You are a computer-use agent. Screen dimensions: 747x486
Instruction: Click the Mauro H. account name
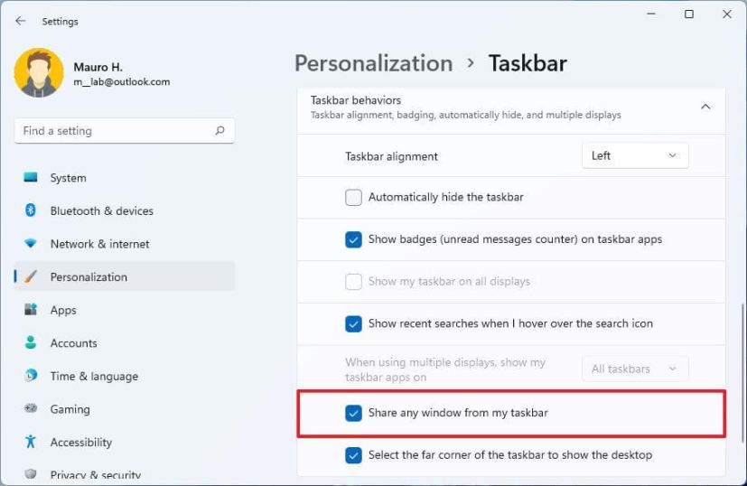coord(98,67)
